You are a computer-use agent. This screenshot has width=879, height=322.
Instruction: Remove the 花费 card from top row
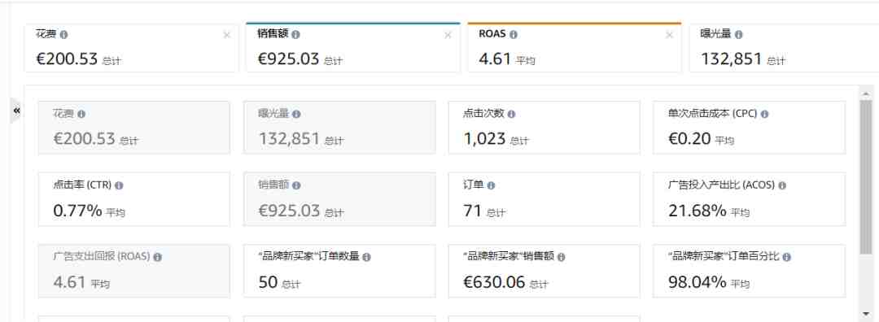[x=226, y=35]
